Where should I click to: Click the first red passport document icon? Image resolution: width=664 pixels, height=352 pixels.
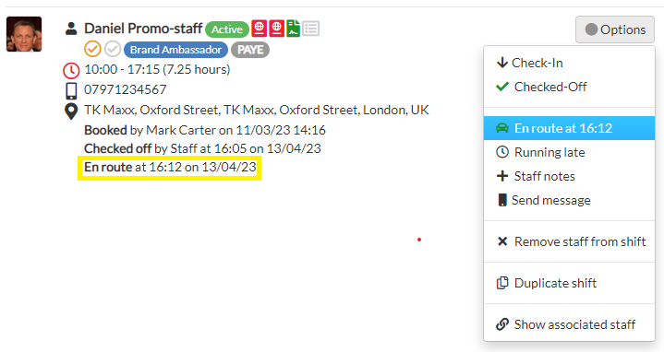click(x=260, y=29)
